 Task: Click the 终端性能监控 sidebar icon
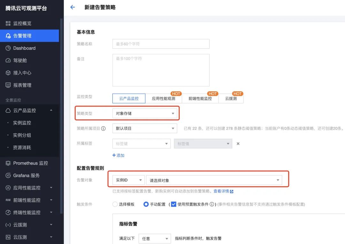(8, 213)
